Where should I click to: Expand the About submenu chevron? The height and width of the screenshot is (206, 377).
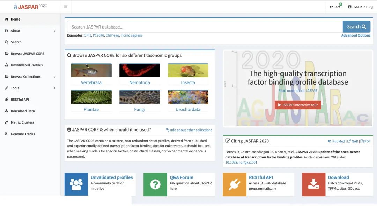point(54,31)
